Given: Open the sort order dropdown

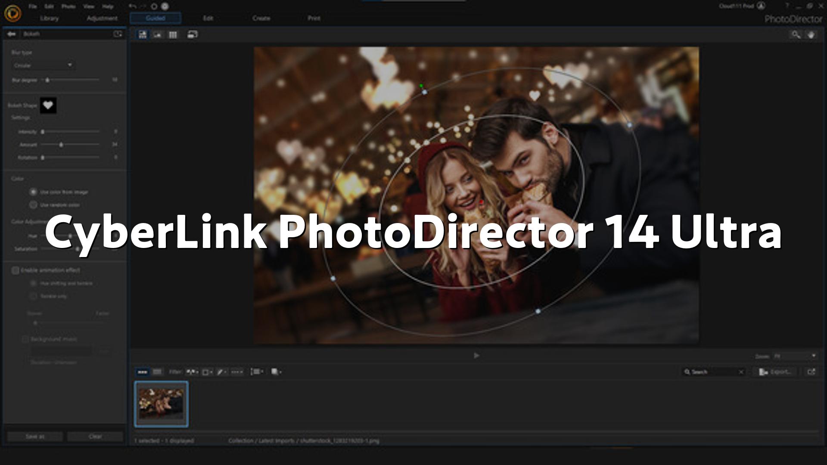Looking at the screenshot, I should [x=257, y=372].
